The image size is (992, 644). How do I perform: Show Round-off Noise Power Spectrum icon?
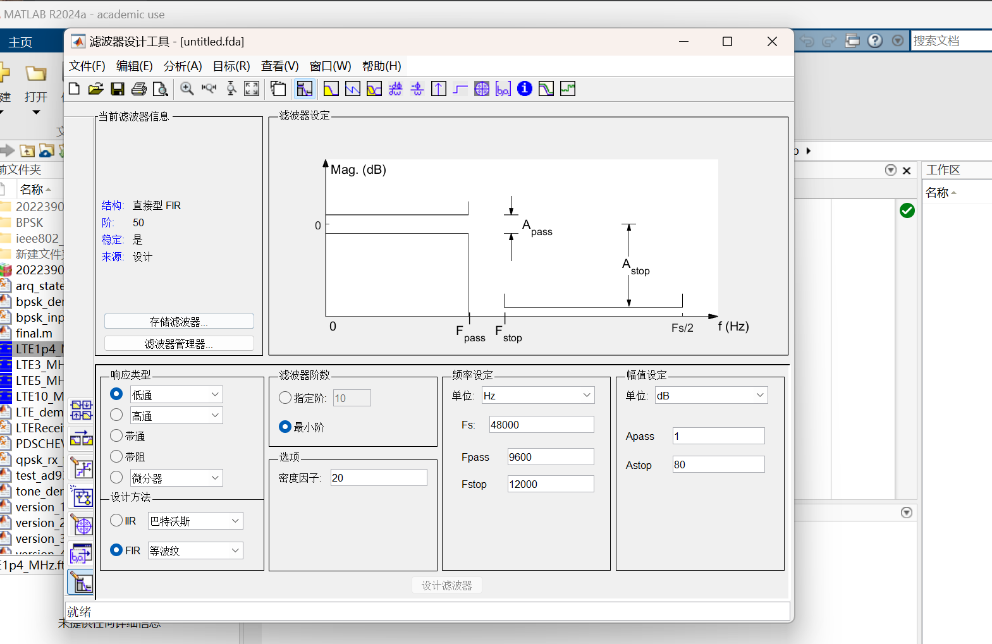pos(568,89)
